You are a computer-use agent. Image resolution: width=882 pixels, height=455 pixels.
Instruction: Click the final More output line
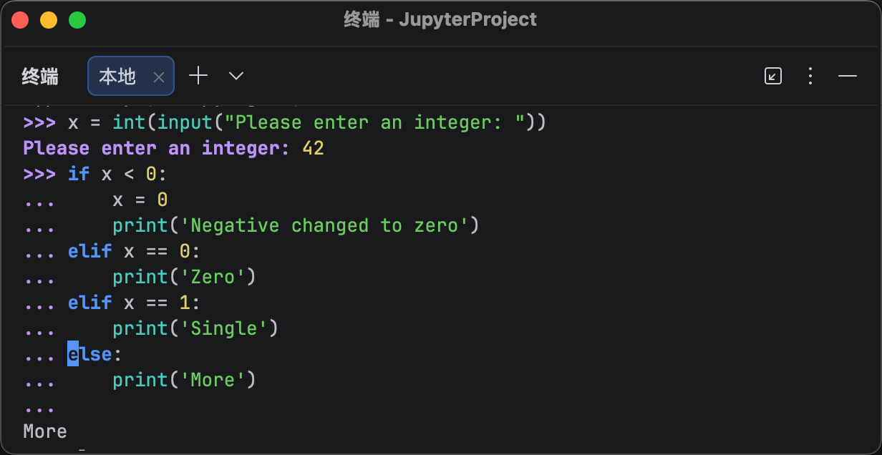pos(45,431)
